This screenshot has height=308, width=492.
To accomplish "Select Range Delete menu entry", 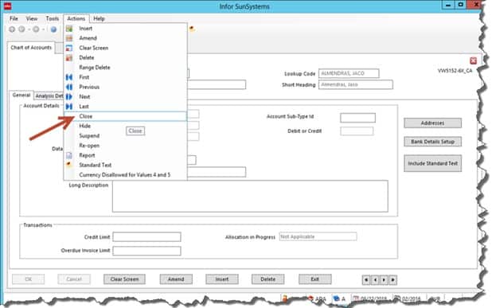I will [125, 68].
